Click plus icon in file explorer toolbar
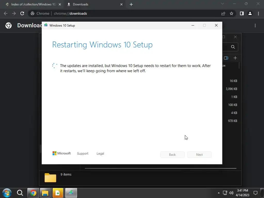Viewport: 264px width, 198px height. tap(235, 58)
